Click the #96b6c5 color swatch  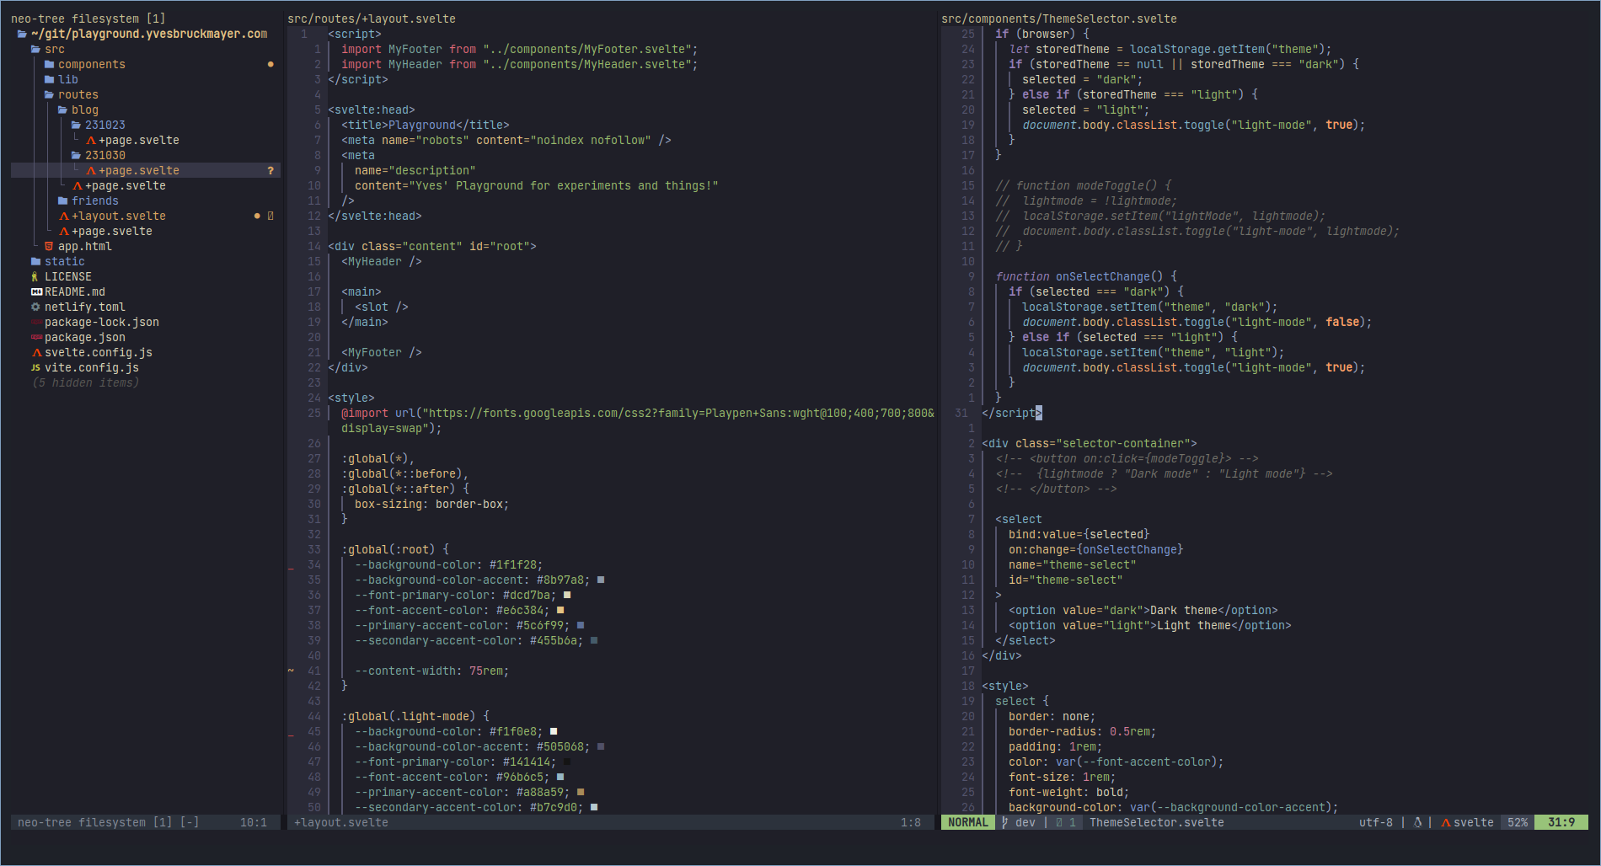pos(560,777)
